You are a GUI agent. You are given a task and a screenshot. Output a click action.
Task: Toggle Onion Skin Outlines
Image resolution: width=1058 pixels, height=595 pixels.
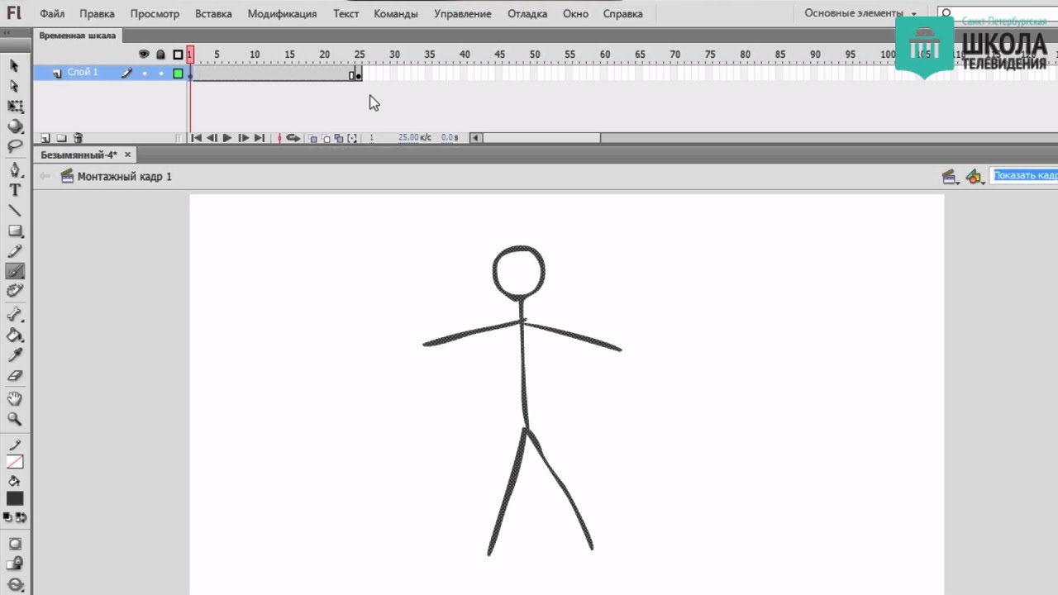[x=326, y=138]
